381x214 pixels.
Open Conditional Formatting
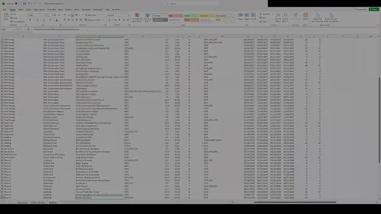[x=137, y=18]
